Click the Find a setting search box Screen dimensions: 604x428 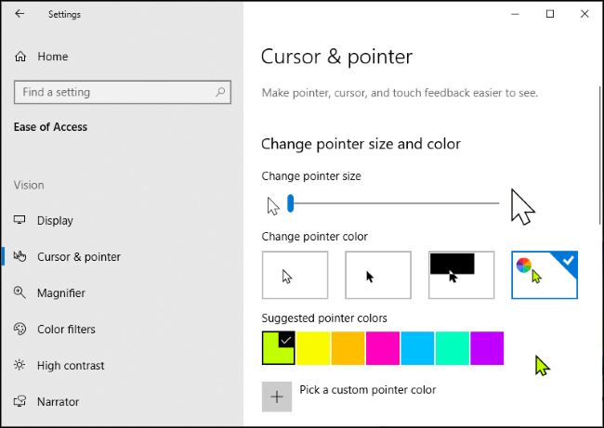tap(123, 92)
